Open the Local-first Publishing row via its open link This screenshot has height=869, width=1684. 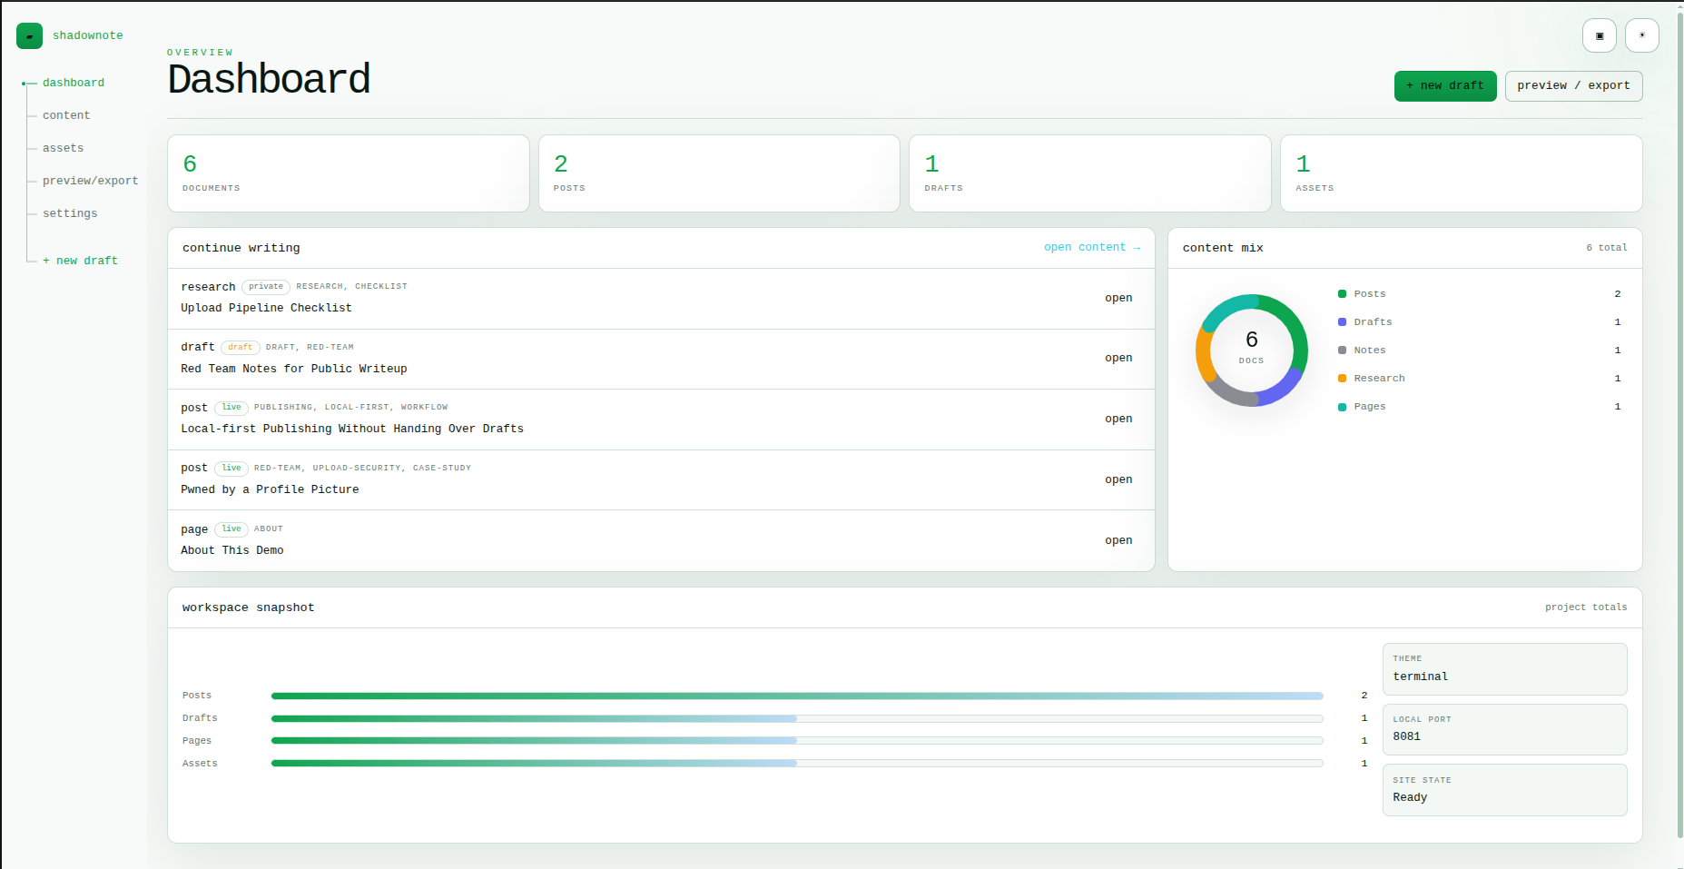1118,419
